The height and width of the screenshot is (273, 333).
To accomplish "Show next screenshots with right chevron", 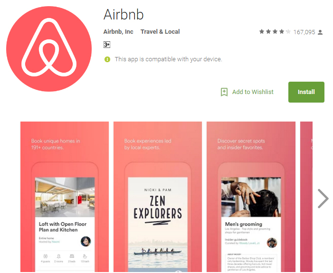I will point(323,198).
